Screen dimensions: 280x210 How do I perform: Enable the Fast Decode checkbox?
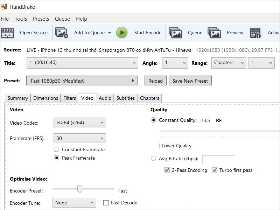tap(106, 203)
